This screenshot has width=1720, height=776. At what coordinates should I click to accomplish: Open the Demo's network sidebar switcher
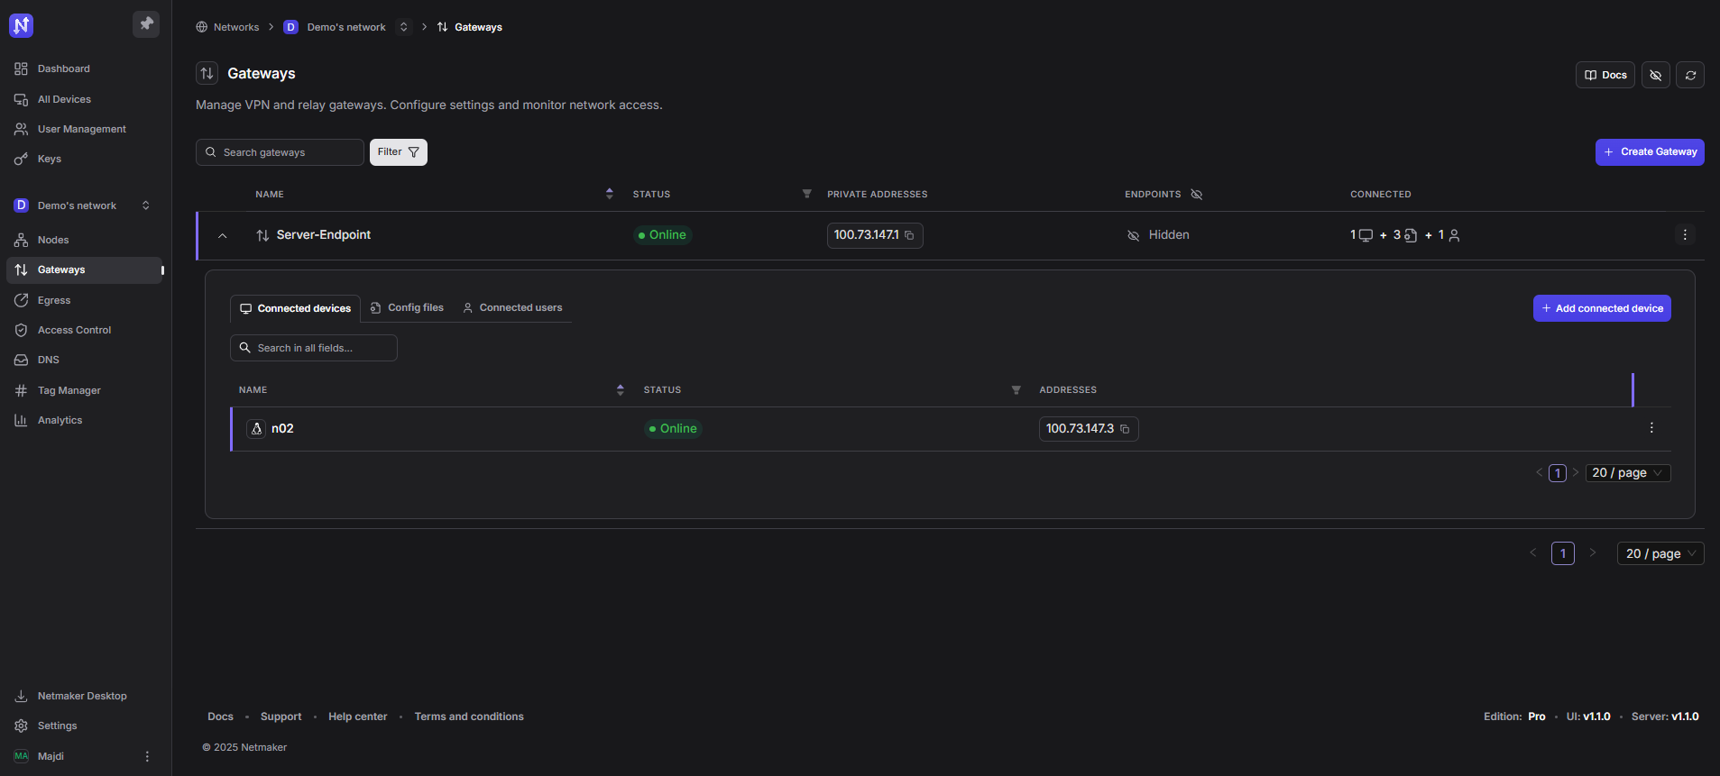(145, 205)
